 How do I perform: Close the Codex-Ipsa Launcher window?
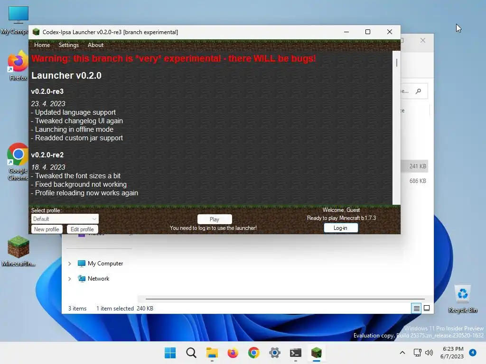[x=390, y=32]
